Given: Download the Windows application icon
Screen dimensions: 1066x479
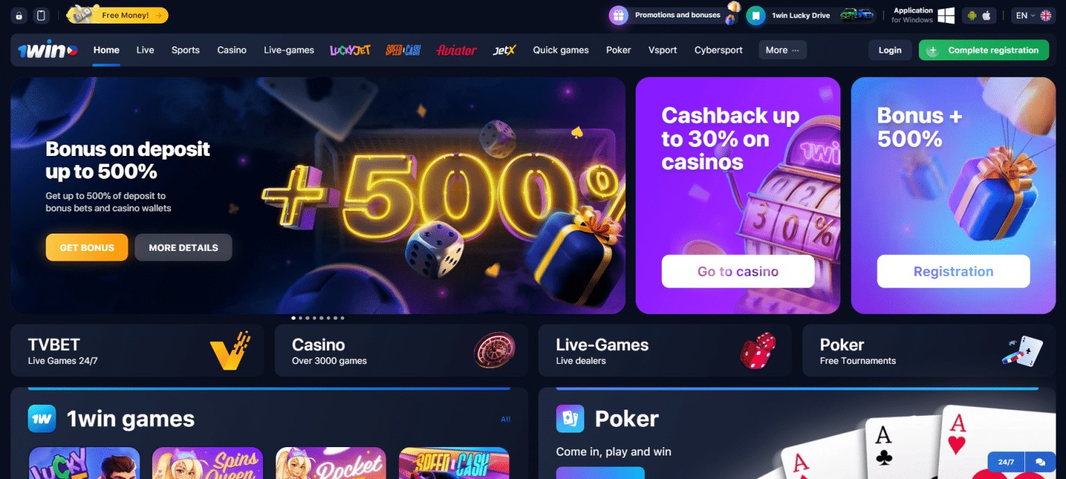Looking at the screenshot, I should 946,15.
